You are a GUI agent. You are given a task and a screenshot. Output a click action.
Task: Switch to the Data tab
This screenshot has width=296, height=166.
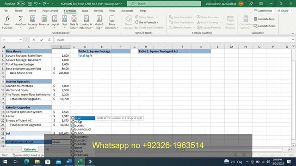(85, 11)
